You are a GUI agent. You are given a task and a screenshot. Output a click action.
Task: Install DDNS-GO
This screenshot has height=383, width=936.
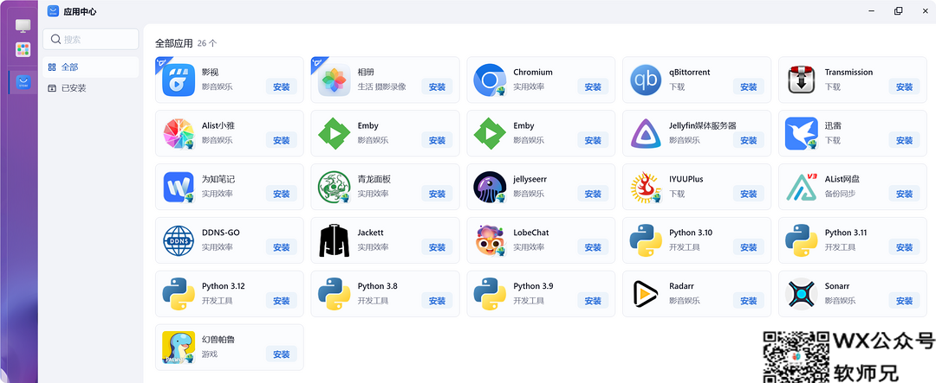click(x=281, y=248)
